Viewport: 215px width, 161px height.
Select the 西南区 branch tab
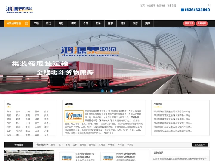click(83, 145)
